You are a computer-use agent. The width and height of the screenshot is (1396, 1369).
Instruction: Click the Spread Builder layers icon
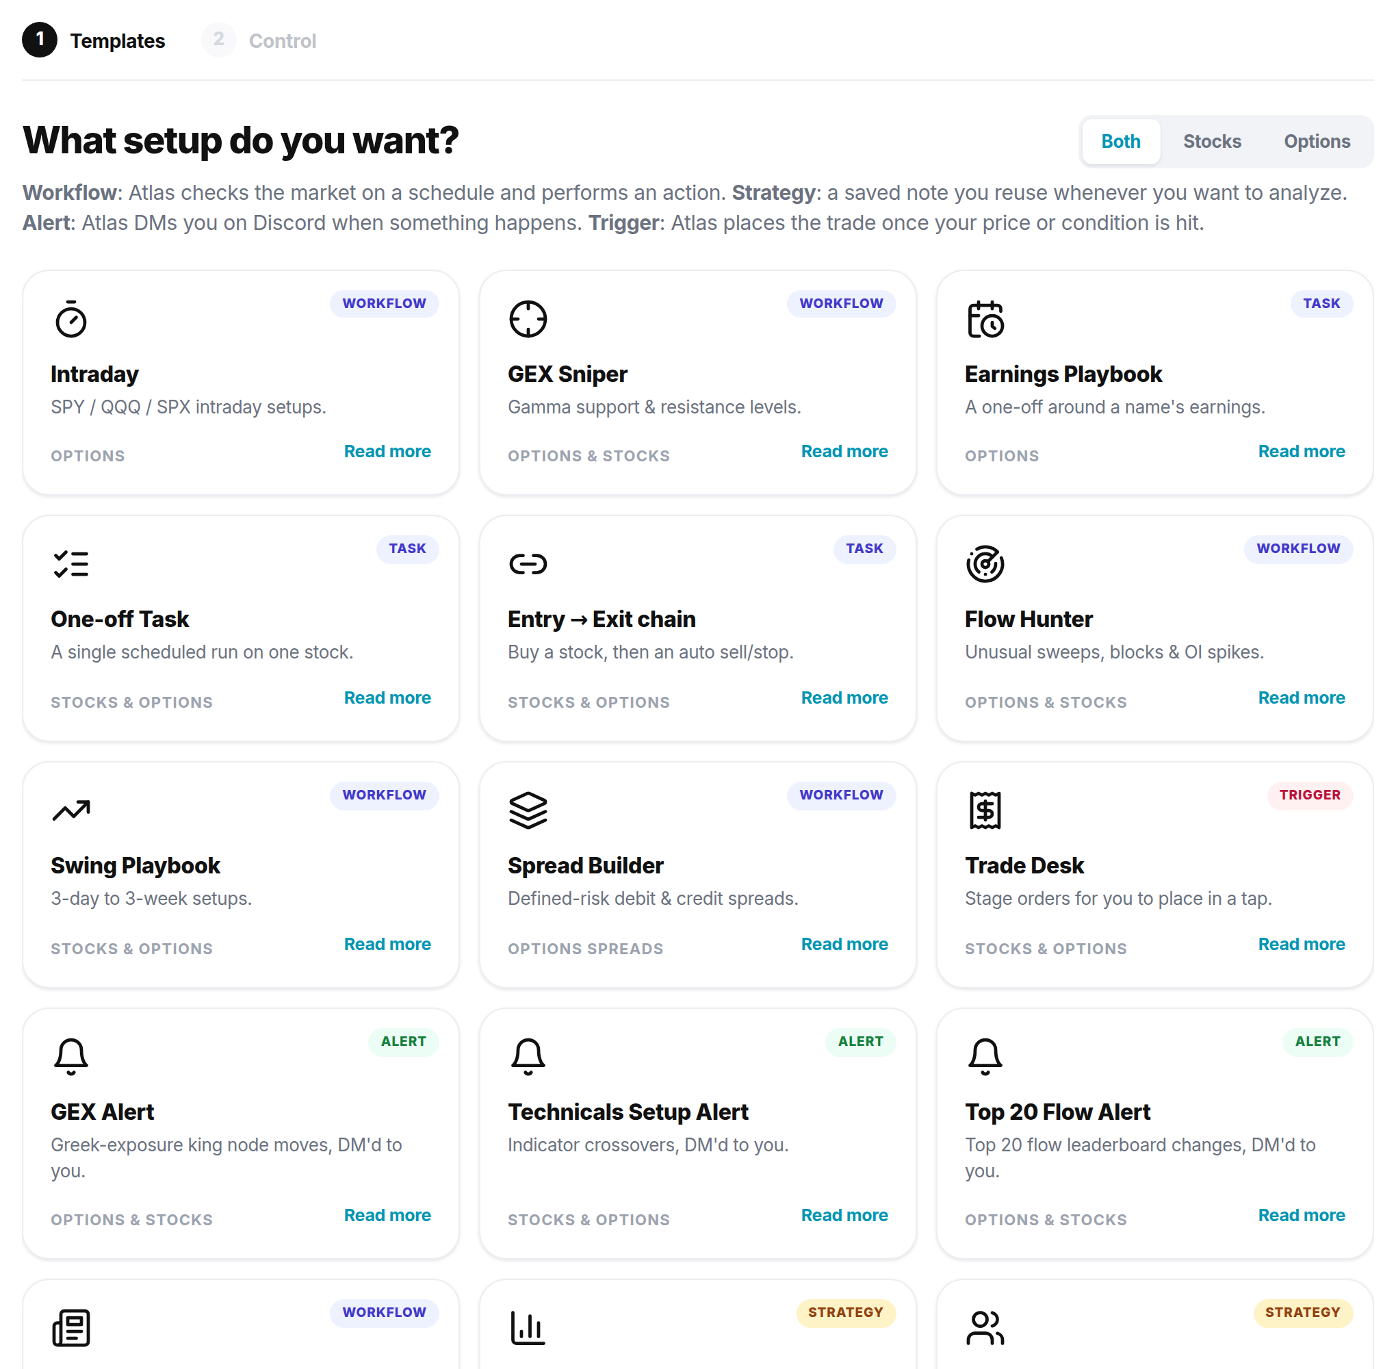(x=528, y=810)
